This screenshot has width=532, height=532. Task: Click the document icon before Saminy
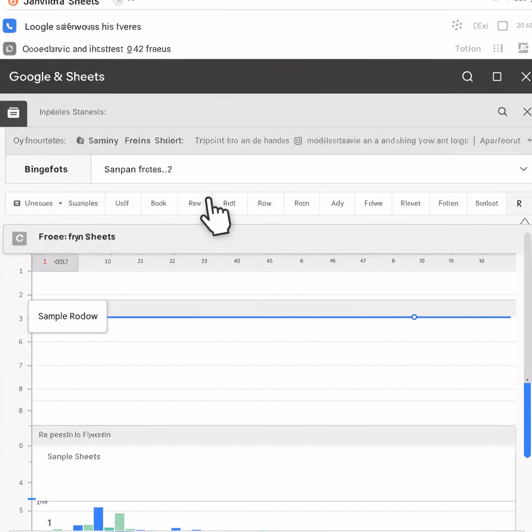tap(80, 140)
